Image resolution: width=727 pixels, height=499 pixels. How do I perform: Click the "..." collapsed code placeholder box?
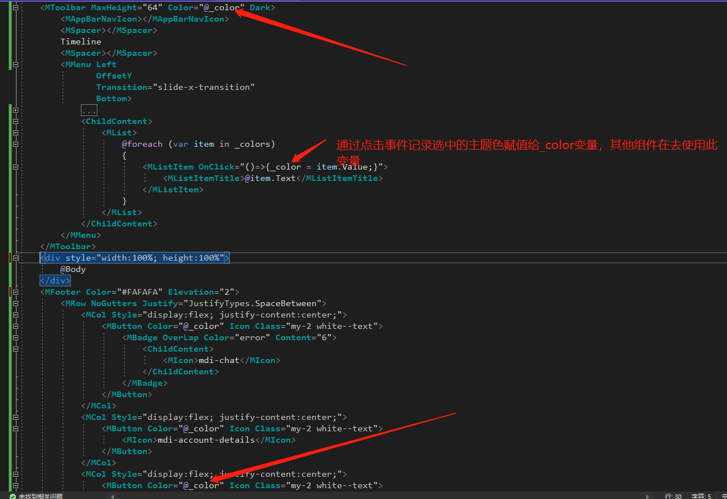point(89,110)
